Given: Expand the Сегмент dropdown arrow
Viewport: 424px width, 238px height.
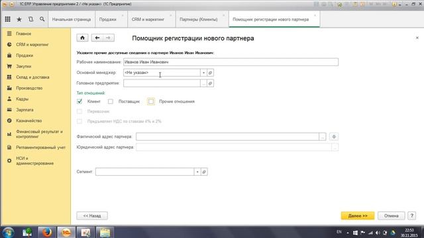Looking at the screenshot, I should [197, 172].
